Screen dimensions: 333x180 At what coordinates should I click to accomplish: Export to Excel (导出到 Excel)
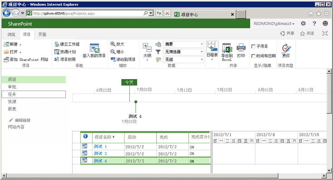click(x=227, y=52)
